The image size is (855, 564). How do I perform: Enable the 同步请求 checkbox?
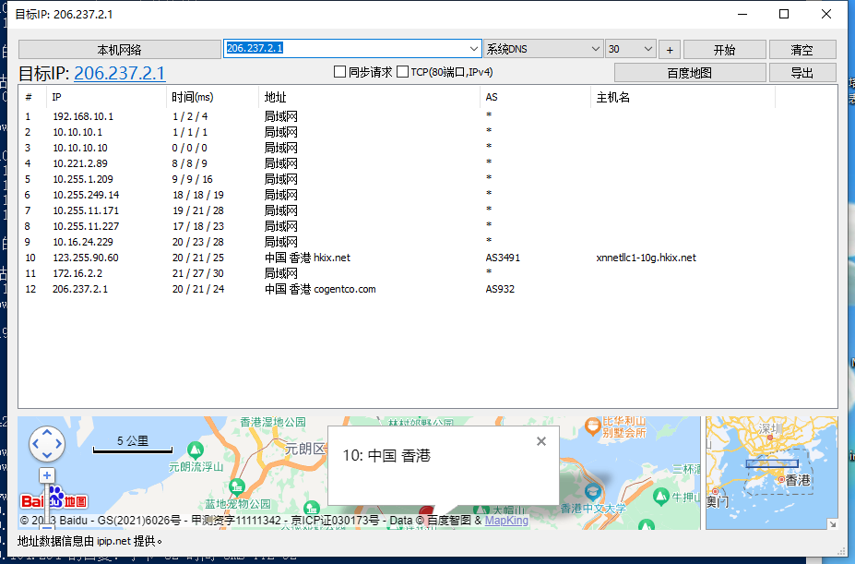(339, 72)
